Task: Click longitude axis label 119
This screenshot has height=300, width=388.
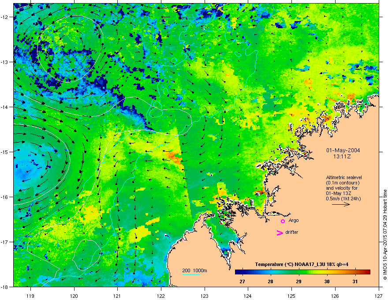Action: pyautogui.click(x=30, y=296)
